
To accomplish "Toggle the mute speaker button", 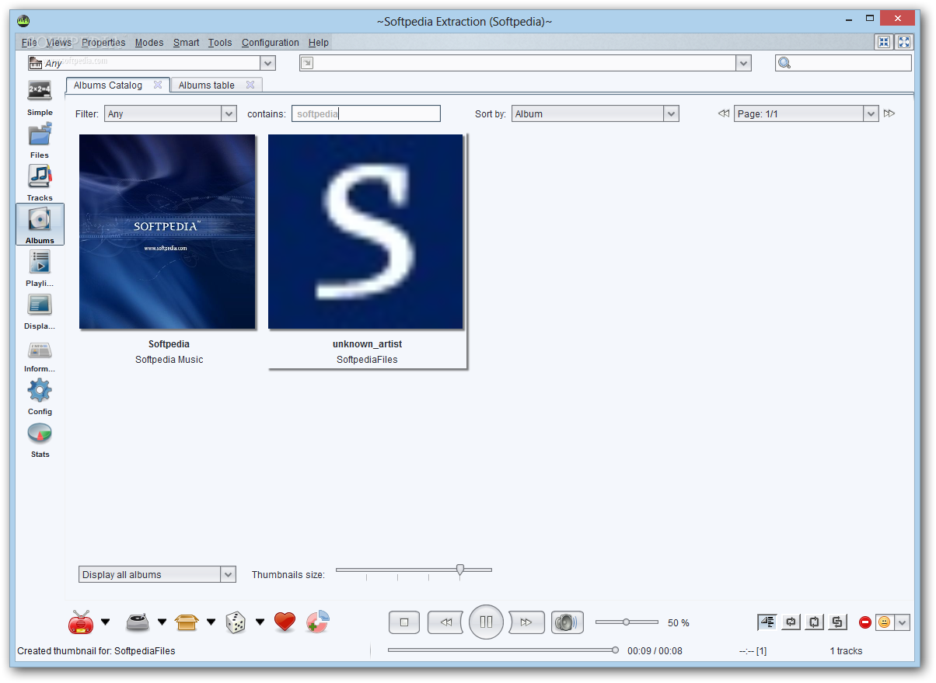I will (568, 622).
